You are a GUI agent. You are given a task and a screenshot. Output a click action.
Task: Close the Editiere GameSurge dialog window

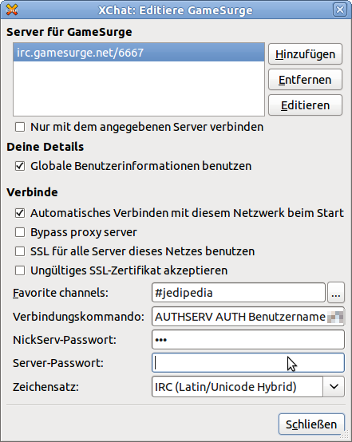(340, 10)
